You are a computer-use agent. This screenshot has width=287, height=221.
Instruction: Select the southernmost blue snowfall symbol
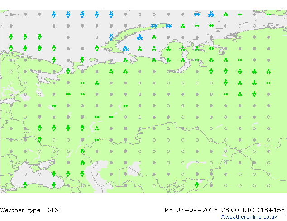pyautogui.click(x=125, y=49)
